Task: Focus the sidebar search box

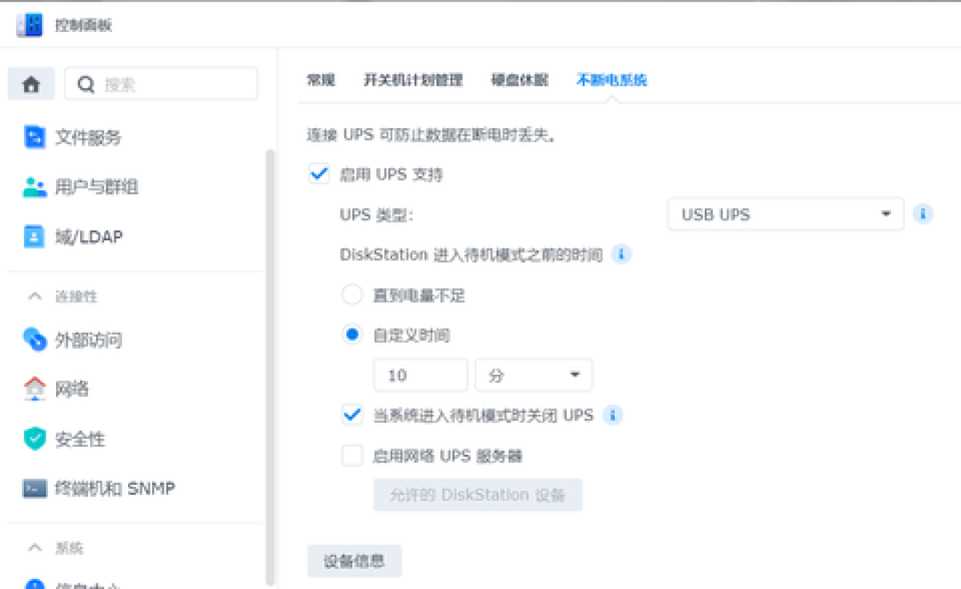Action: point(161,84)
